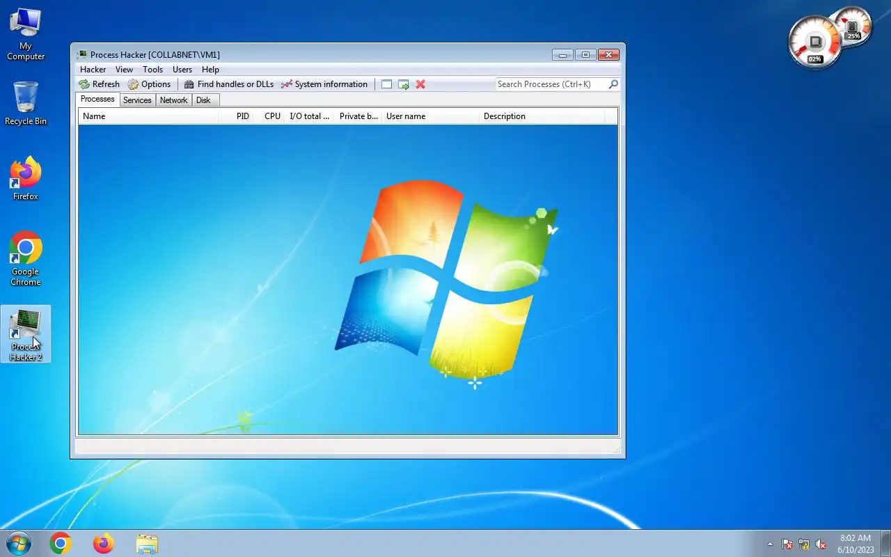Launch Chrome from the taskbar
Screen dimensions: 891x557
coord(61,543)
